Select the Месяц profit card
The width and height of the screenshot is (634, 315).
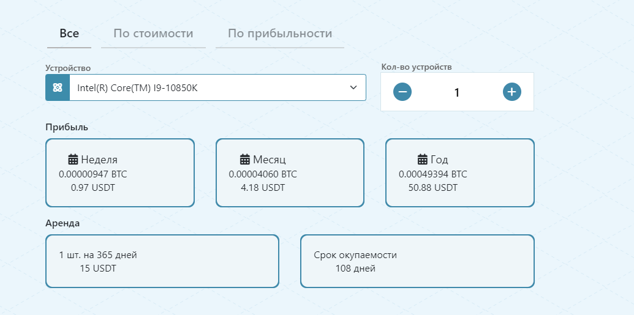pyautogui.click(x=290, y=173)
